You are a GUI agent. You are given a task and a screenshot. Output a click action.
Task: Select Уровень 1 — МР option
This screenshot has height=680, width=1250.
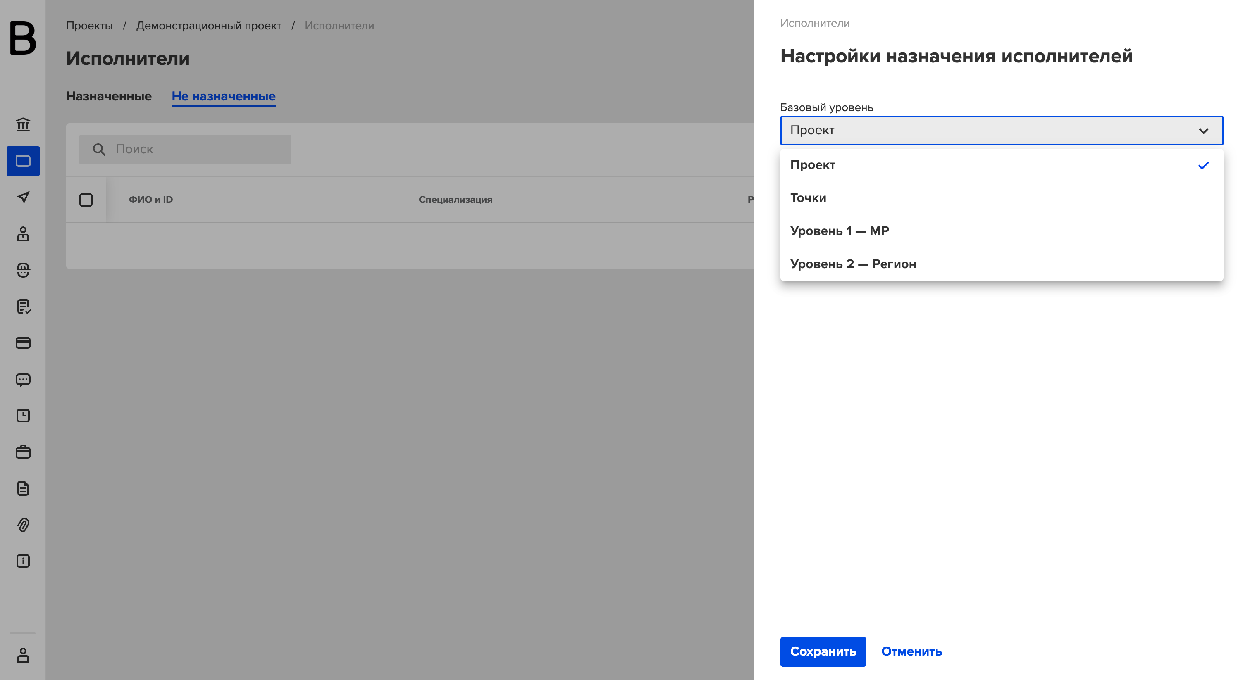pos(1002,231)
